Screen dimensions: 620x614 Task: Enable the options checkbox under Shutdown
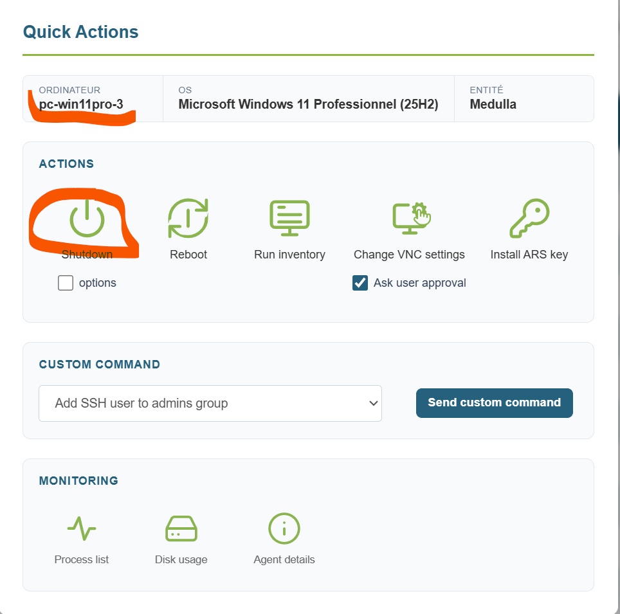pyautogui.click(x=66, y=283)
